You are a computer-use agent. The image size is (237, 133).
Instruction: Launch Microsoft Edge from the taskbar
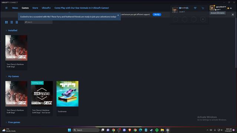tap(141, 130)
